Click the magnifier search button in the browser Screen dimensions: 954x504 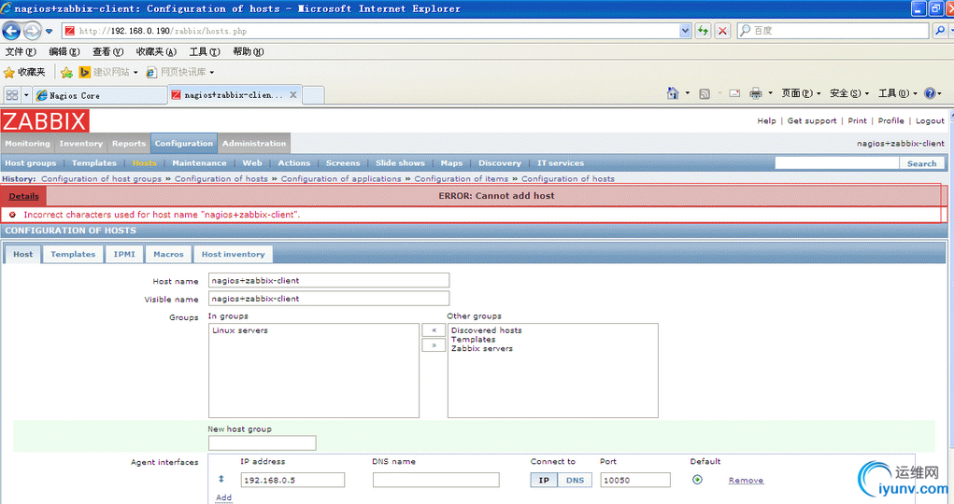tap(939, 31)
